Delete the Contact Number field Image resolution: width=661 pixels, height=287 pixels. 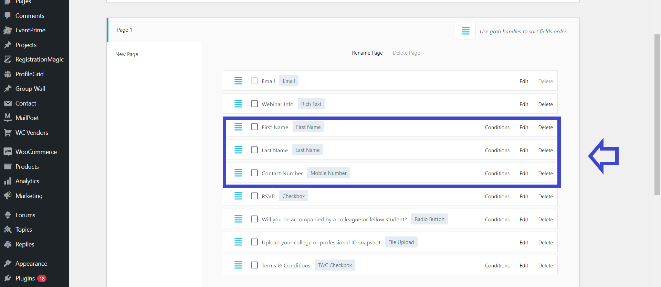[x=546, y=174]
